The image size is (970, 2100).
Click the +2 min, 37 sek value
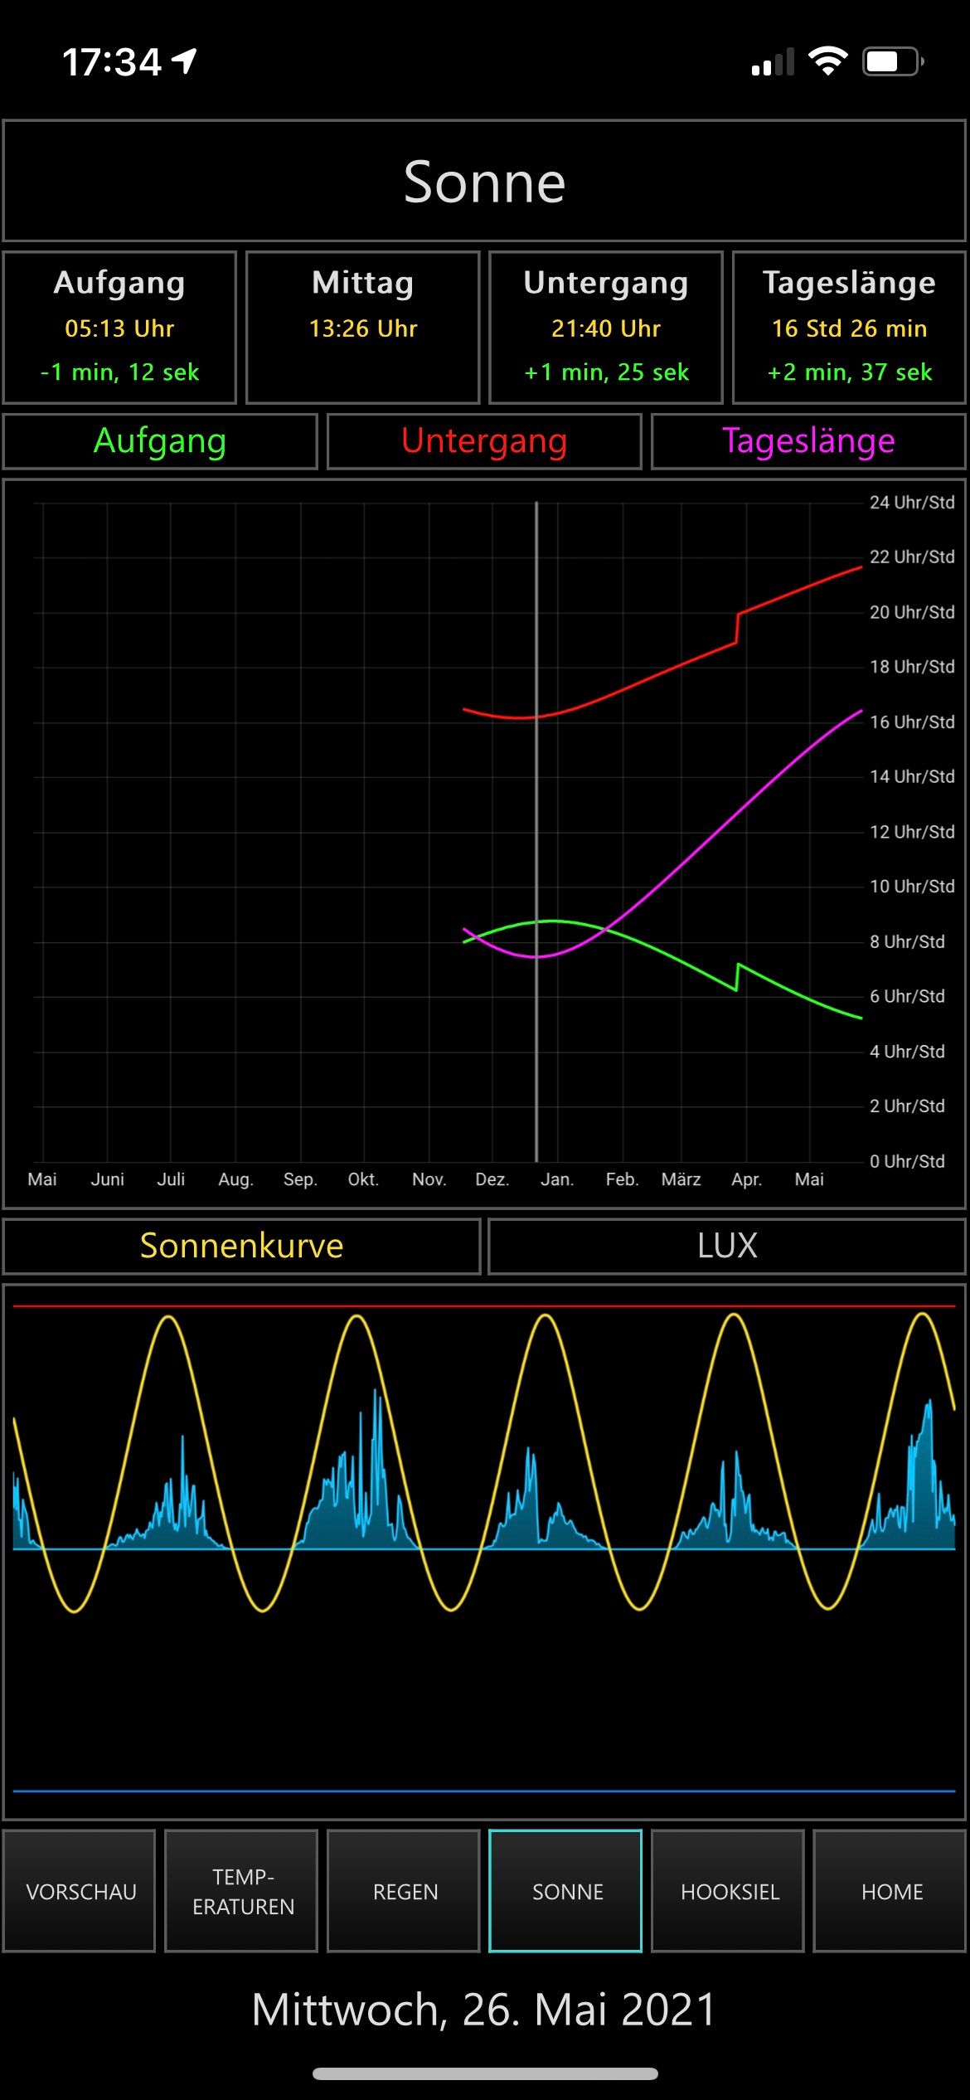(850, 372)
